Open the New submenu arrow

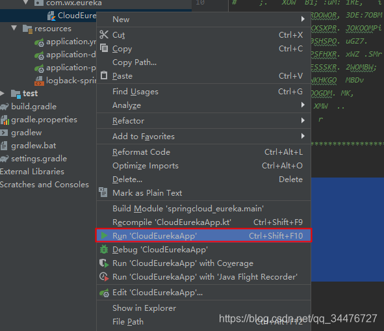tap(303, 19)
